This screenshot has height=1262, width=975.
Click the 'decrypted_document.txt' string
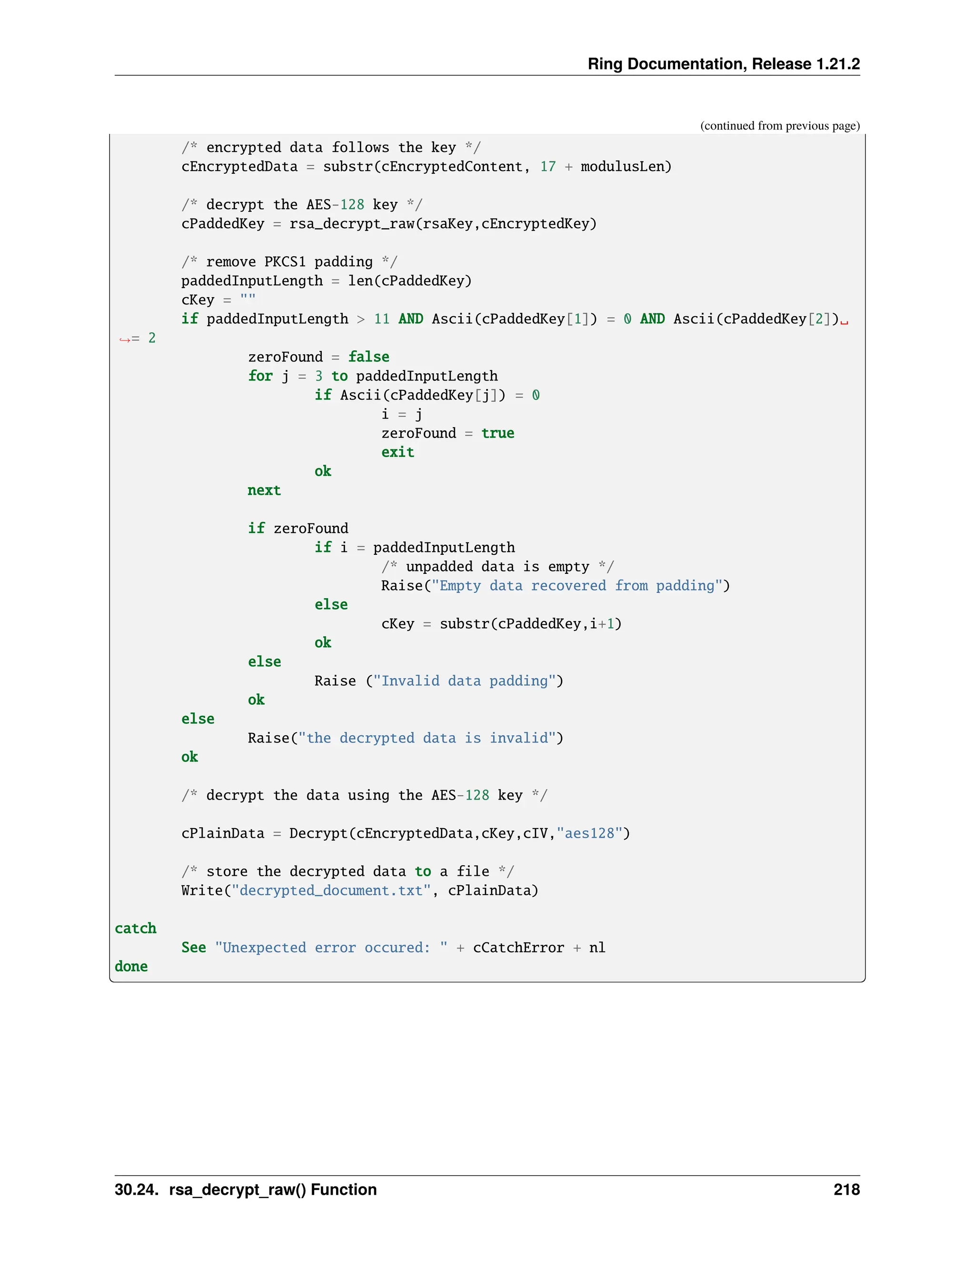331,890
